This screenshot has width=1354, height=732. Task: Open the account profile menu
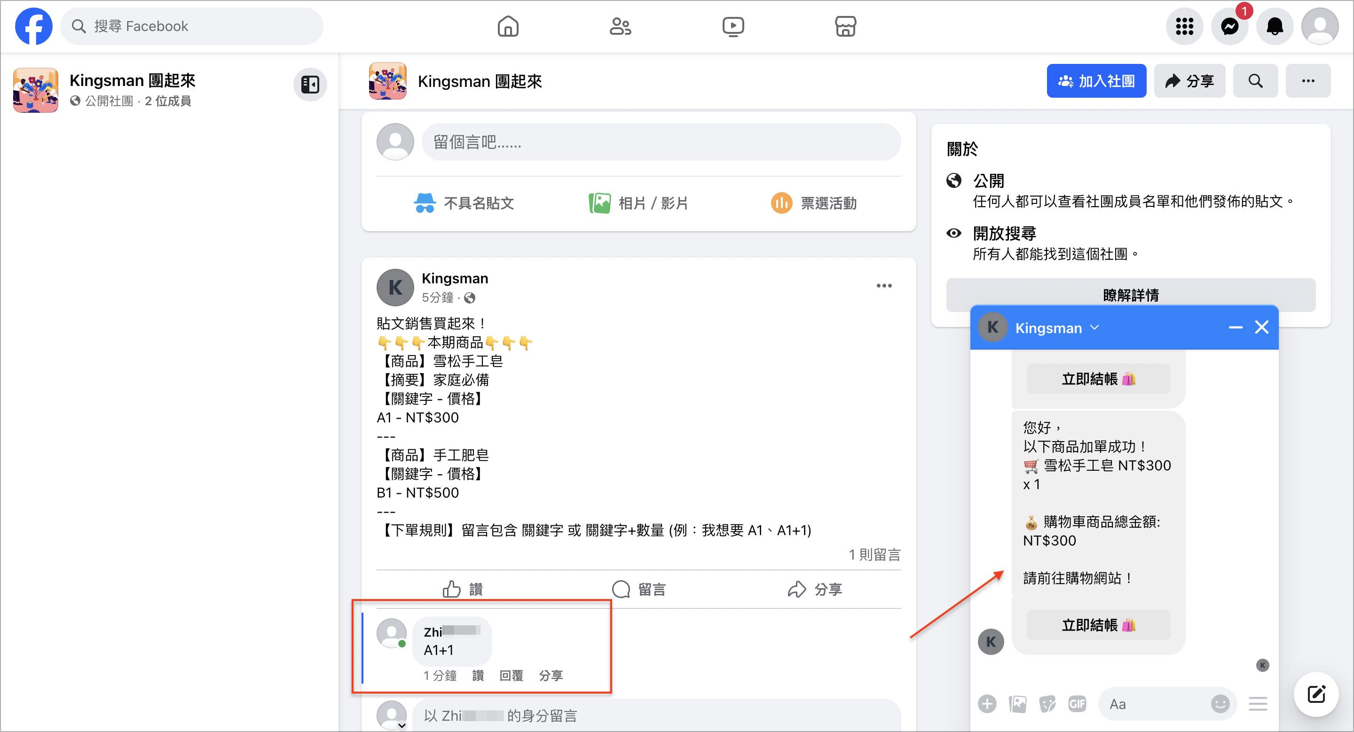[1319, 26]
